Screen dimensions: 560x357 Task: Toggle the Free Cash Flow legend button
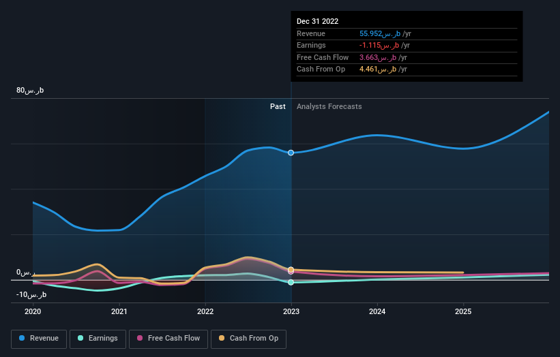click(x=168, y=339)
